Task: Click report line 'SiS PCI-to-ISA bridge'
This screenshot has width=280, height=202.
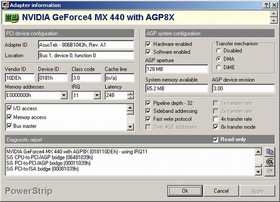Action: (x=43, y=169)
